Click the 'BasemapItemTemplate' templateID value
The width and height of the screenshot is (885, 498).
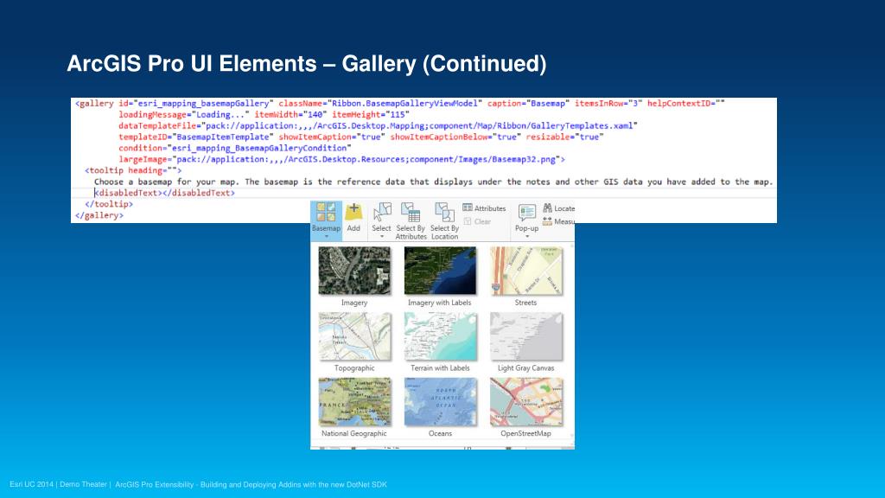tap(222, 137)
